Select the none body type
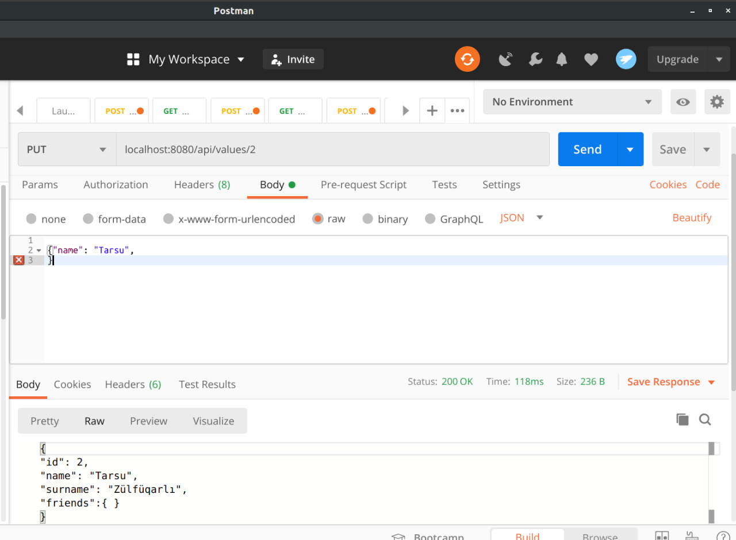736x540 pixels. tap(31, 219)
